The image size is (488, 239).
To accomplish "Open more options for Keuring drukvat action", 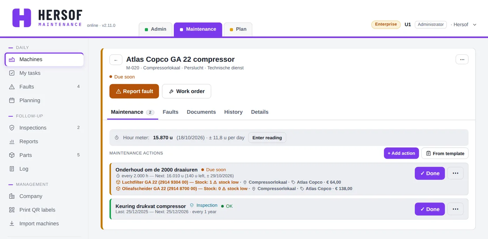I will click(x=455, y=209).
